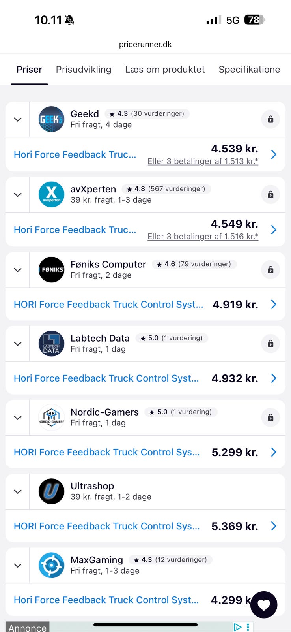The image size is (291, 632).
Task: Go to Labtech Data's 4.932 kr. offer arrow
Action: (x=274, y=378)
